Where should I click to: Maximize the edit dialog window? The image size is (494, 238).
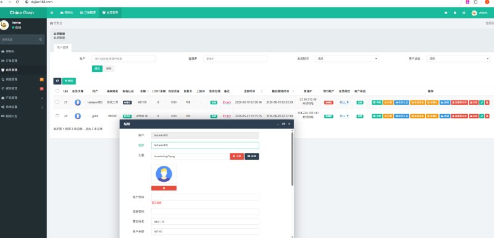tap(283, 124)
